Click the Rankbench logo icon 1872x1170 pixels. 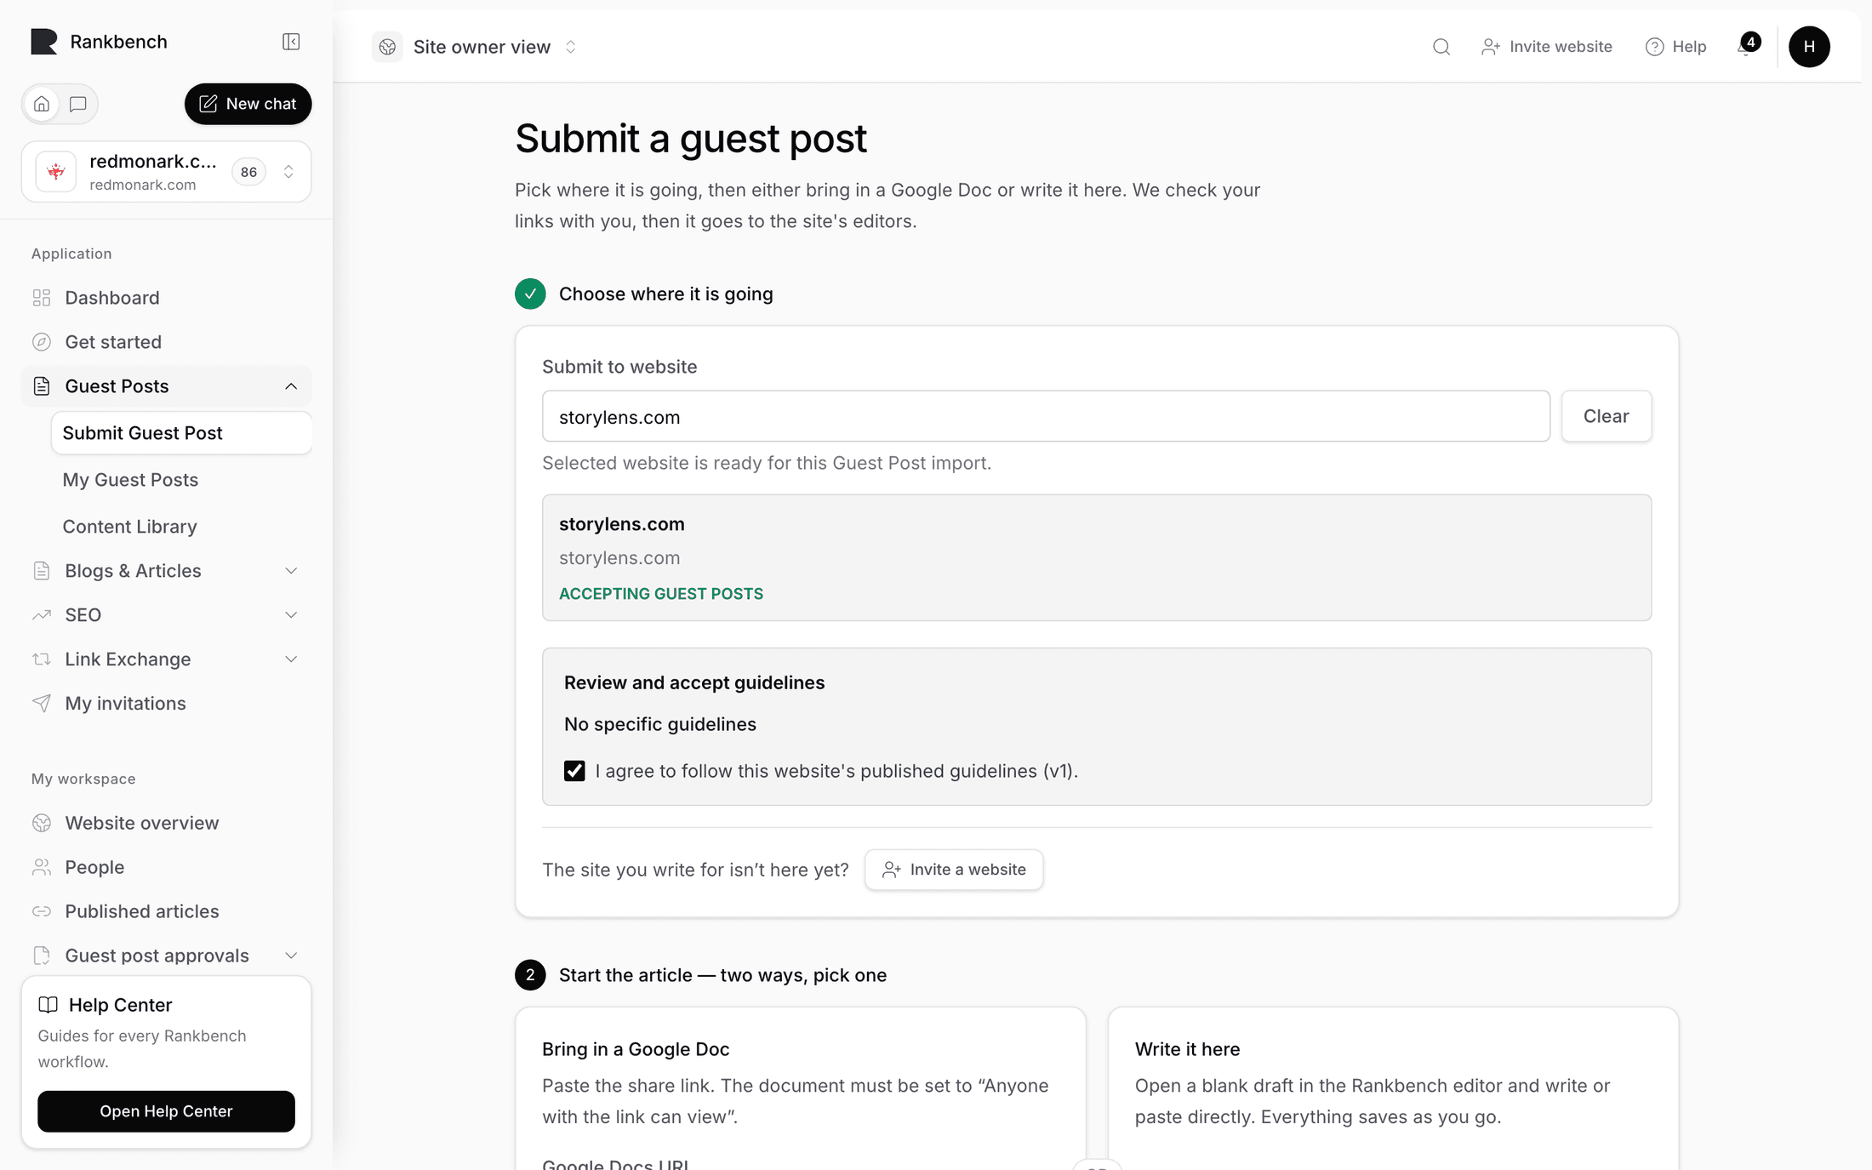(43, 42)
